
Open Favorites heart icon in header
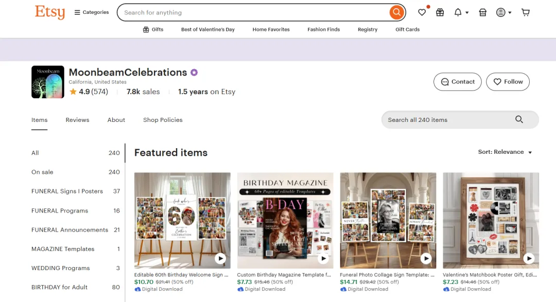click(422, 12)
